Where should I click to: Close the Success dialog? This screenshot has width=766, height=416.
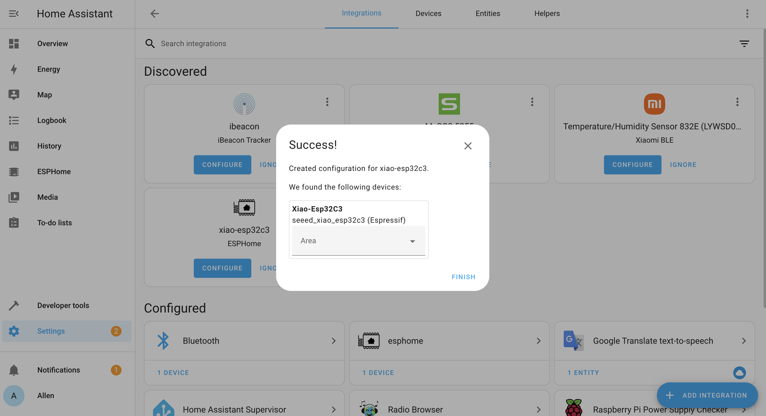(x=468, y=146)
